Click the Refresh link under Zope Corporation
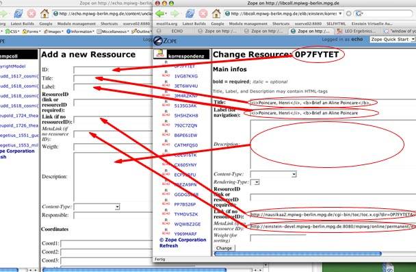416x272 pixels. [169, 246]
